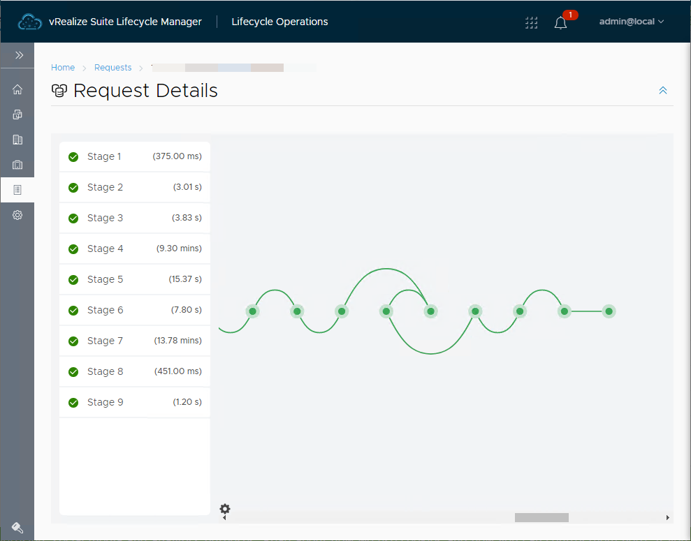Open the application switcher grid icon

[x=531, y=22]
